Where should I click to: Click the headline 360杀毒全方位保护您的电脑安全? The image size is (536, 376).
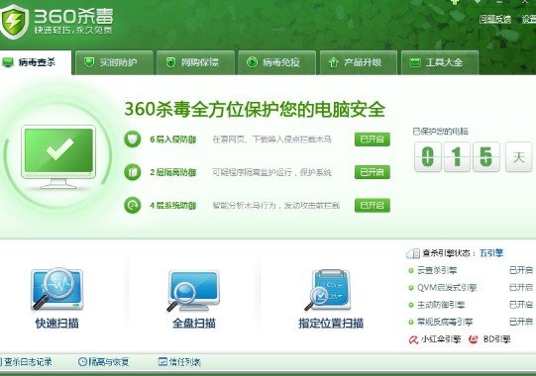click(x=255, y=109)
